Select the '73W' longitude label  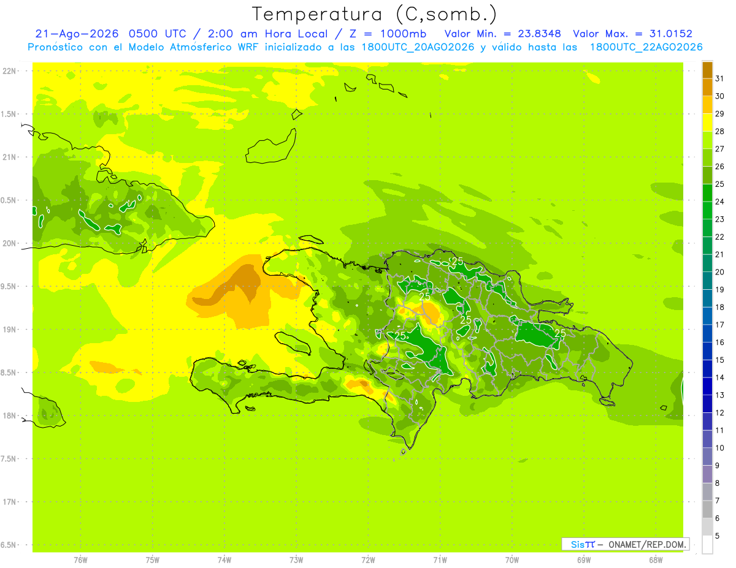point(296,560)
